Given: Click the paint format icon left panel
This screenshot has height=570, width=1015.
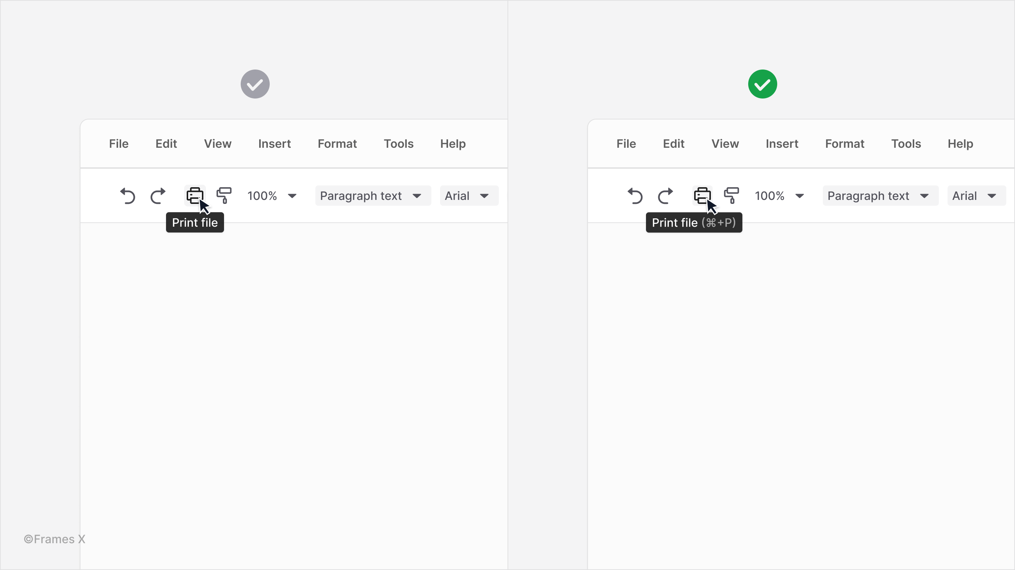Looking at the screenshot, I should (224, 195).
